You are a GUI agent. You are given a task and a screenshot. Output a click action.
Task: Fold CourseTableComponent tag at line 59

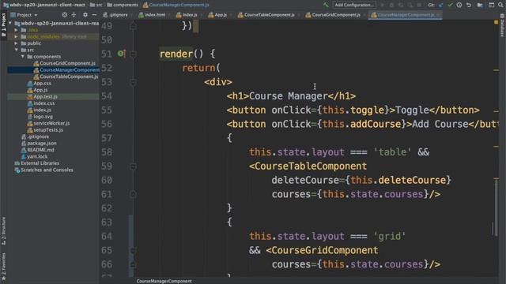coord(133,166)
